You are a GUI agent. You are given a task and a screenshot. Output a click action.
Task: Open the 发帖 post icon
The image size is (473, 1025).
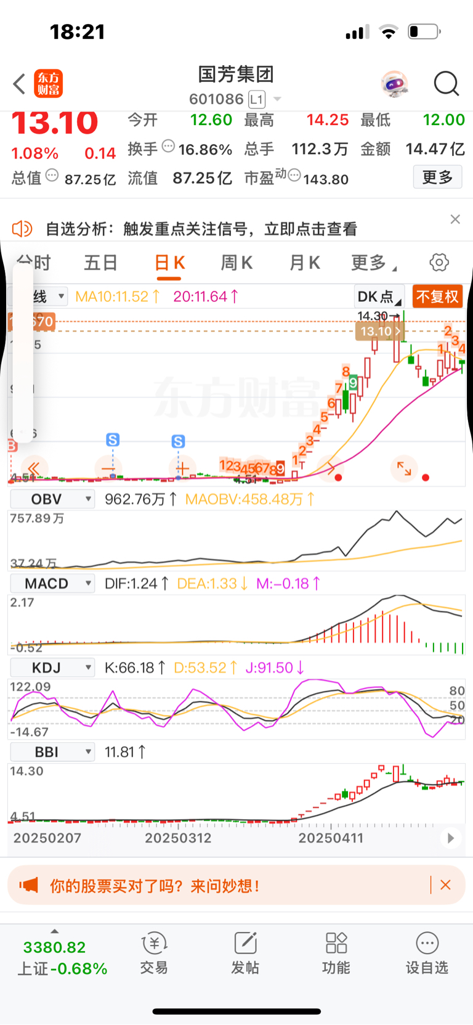tap(245, 953)
